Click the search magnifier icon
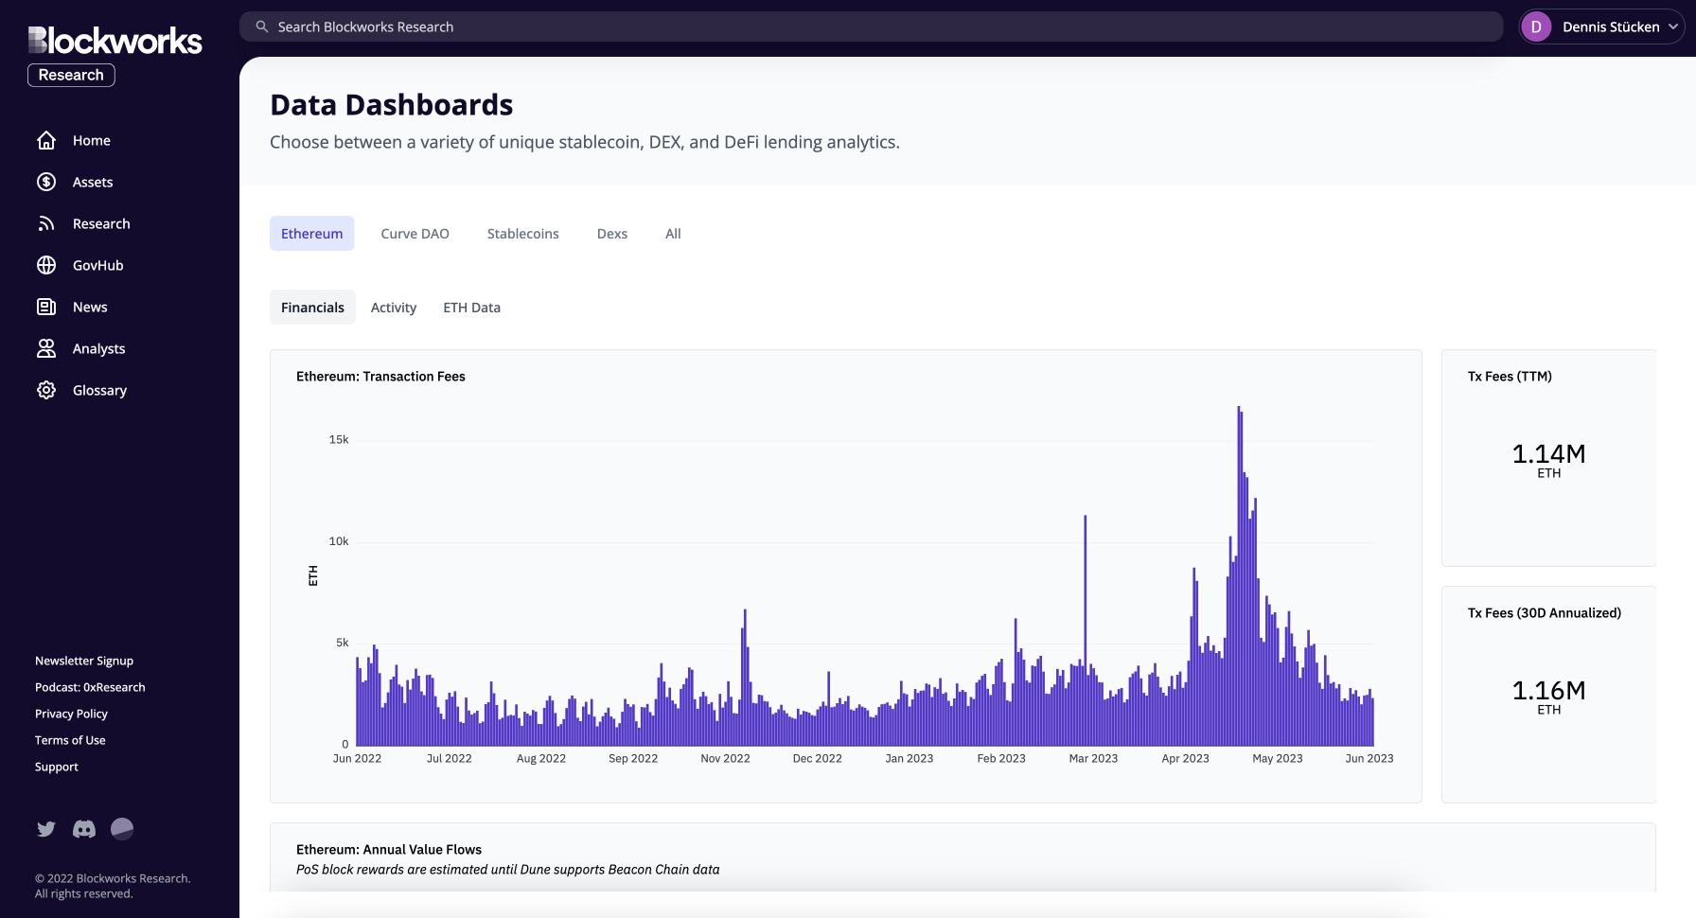The width and height of the screenshot is (1696, 918). pos(262,26)
